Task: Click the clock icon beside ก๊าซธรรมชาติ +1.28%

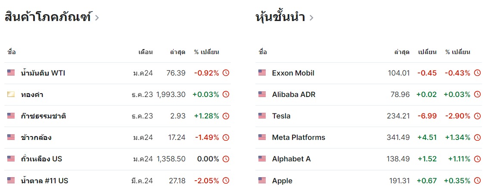Action: coord(226,116)
